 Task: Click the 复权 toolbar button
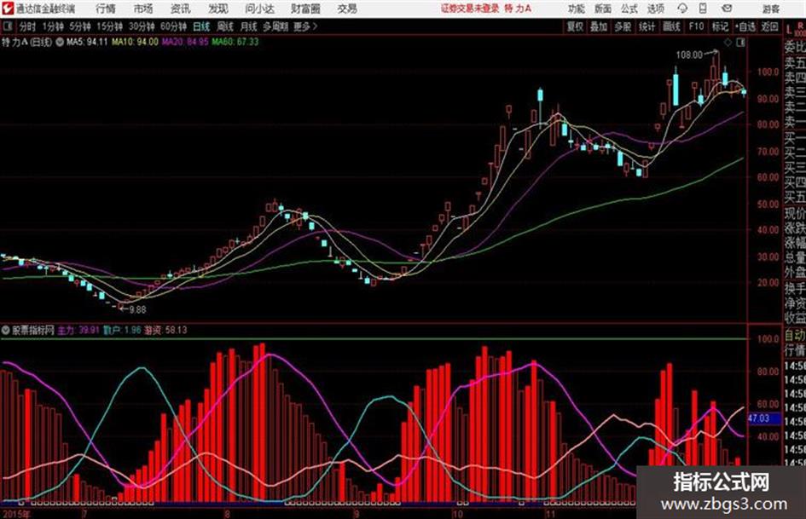pos(575,26)
